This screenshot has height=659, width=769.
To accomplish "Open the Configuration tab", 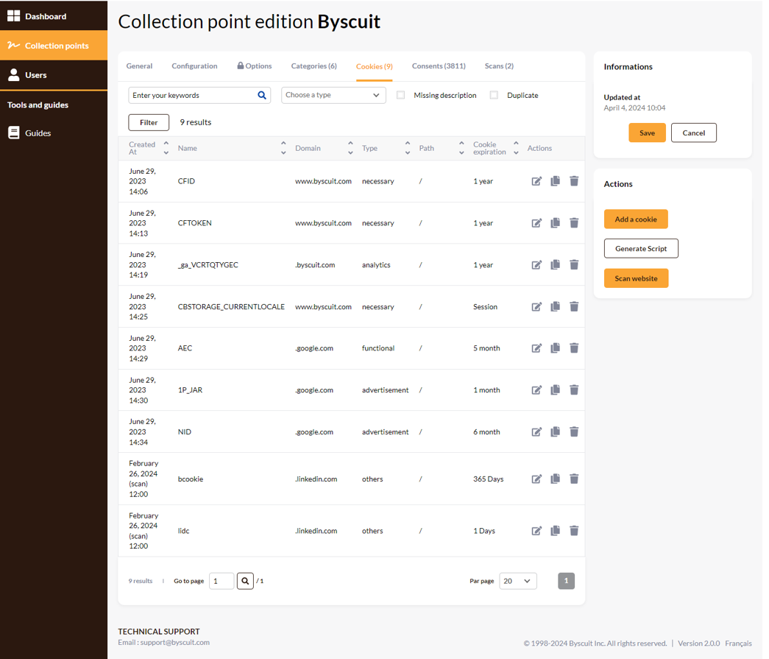I will pos(194,66).
